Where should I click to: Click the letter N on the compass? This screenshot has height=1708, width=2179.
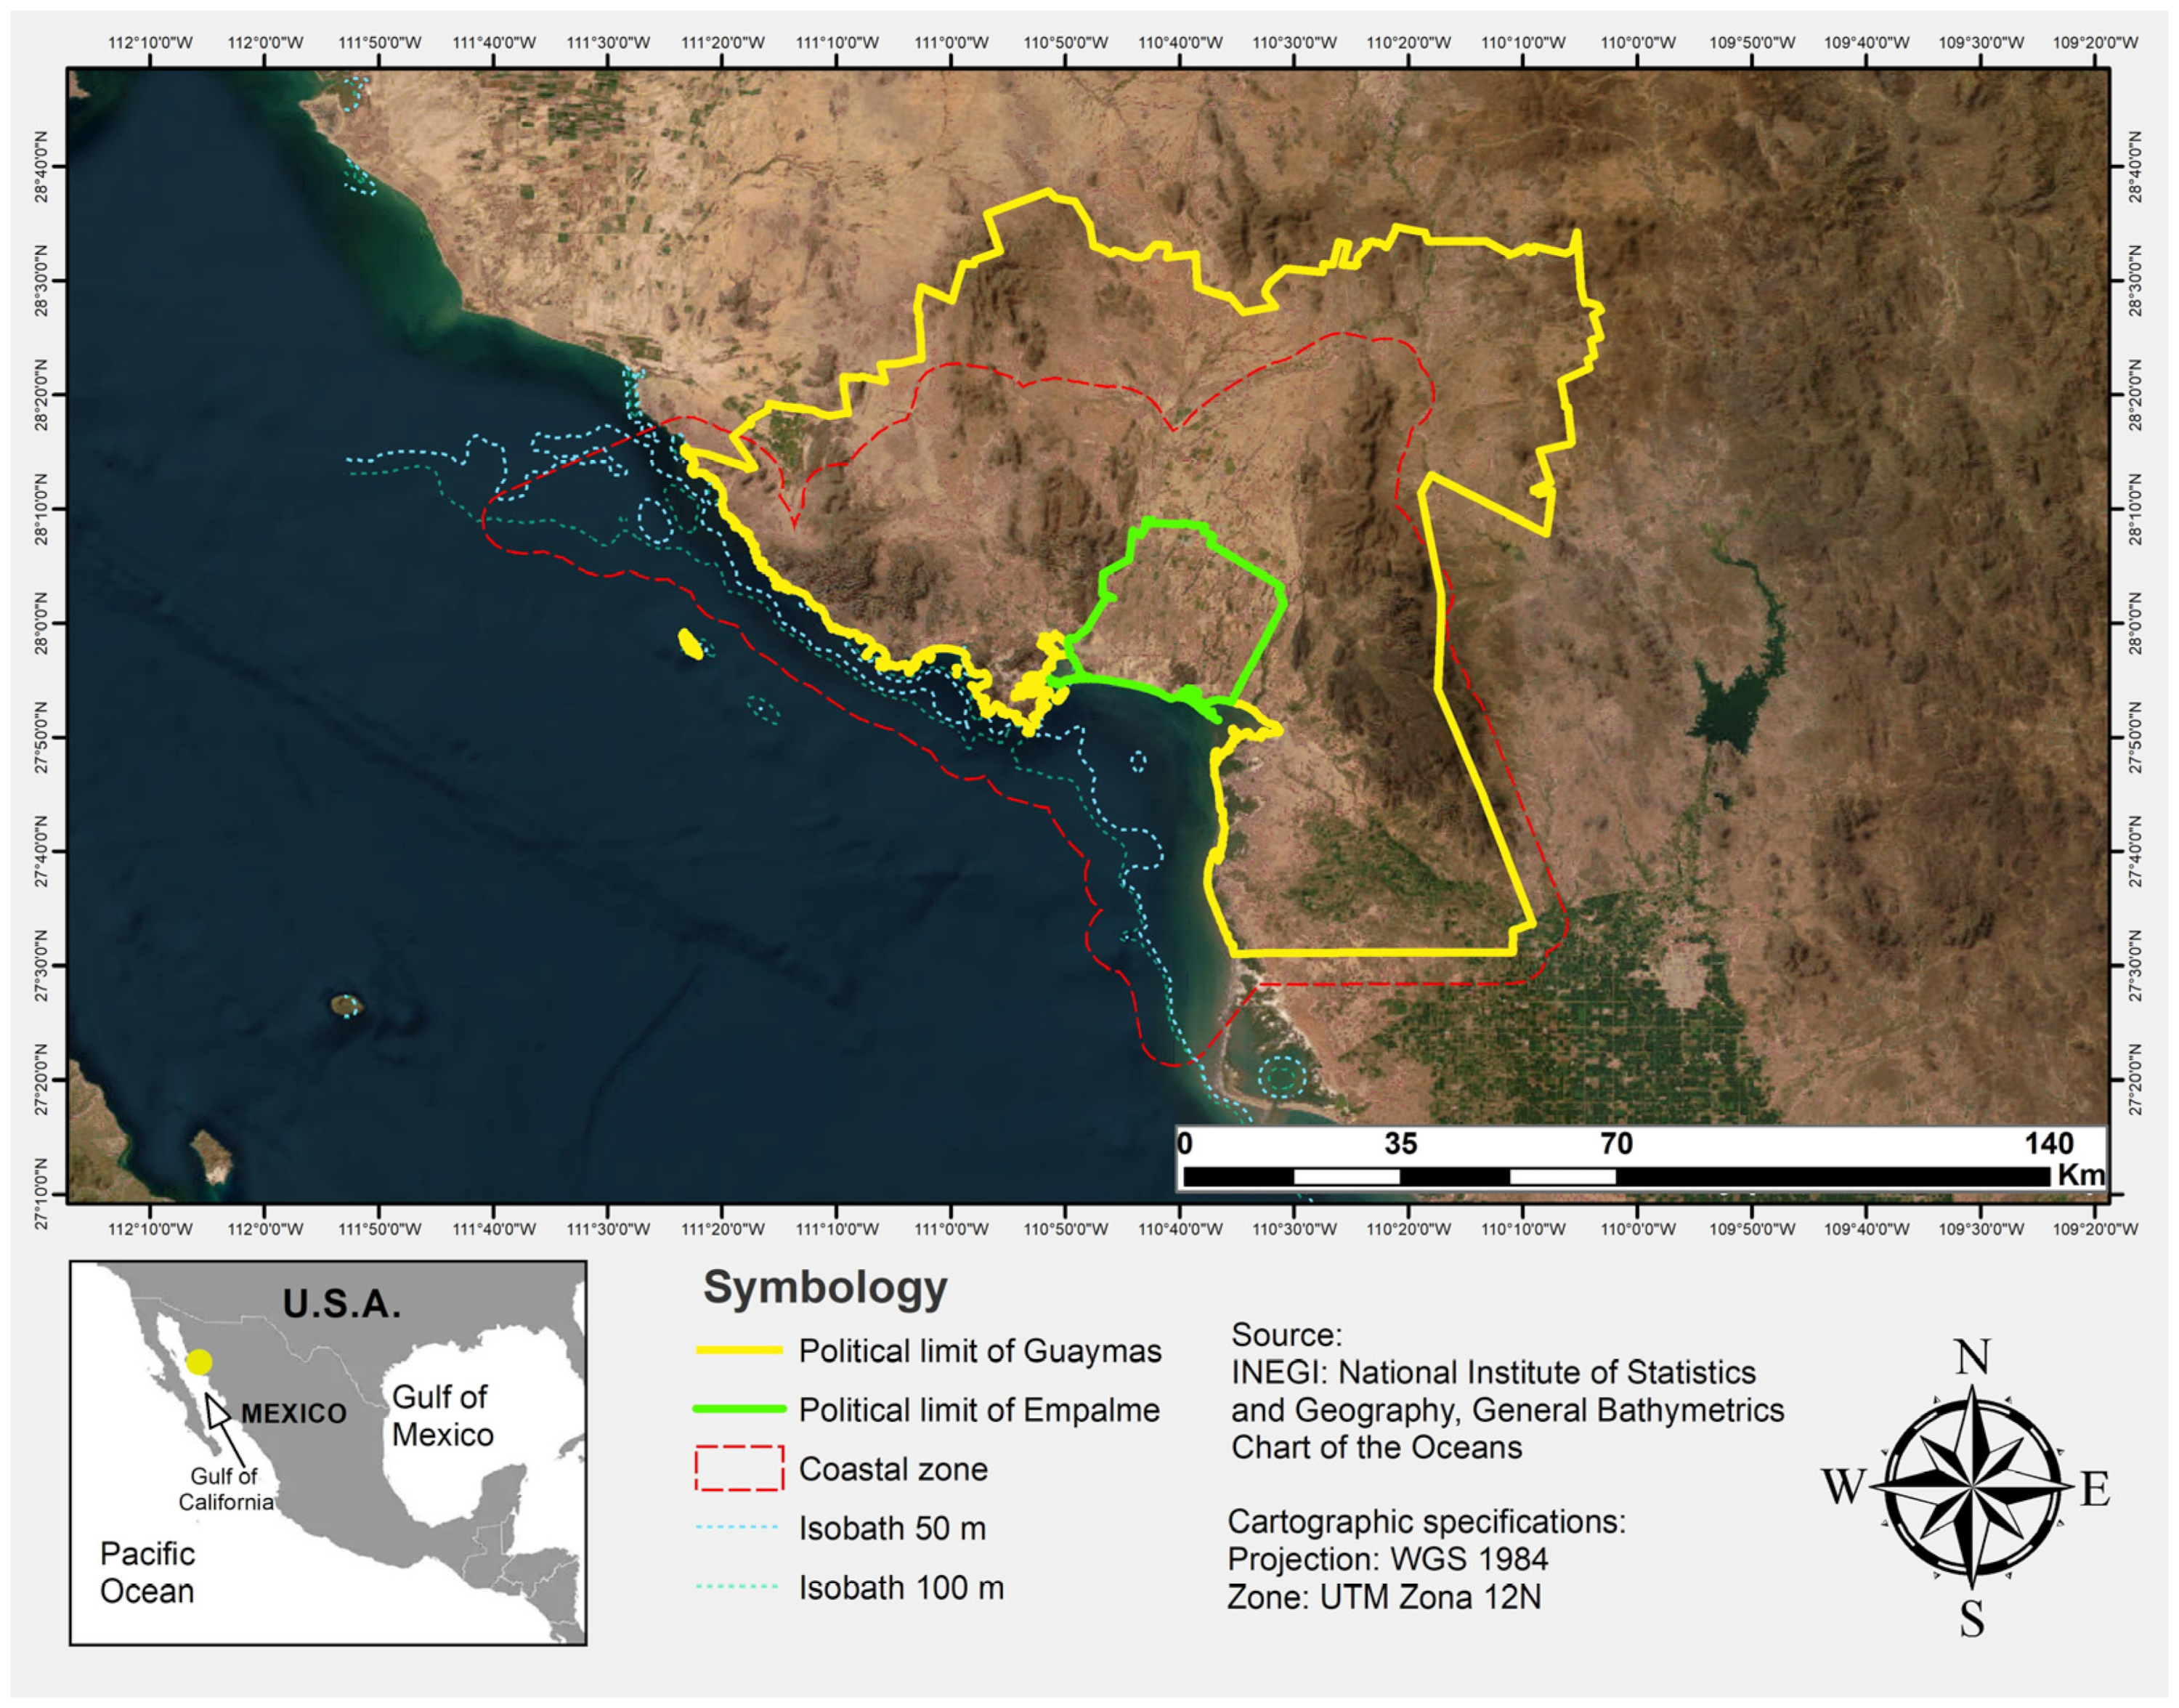pyautogui.click(x=1971, y=1358)
